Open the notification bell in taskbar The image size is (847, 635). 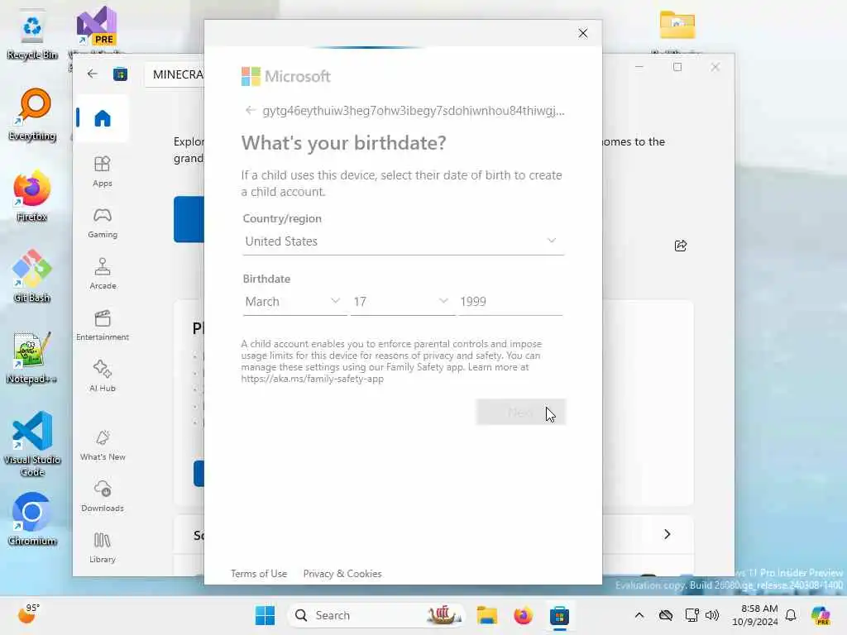pyautogui.click(x=791, y=615)
